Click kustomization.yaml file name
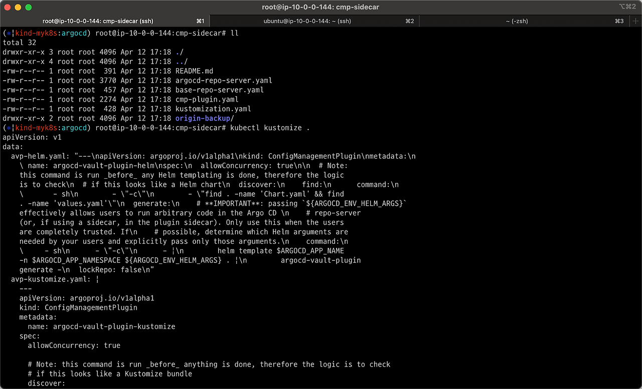The image size is (642, 389). point(213,109)
